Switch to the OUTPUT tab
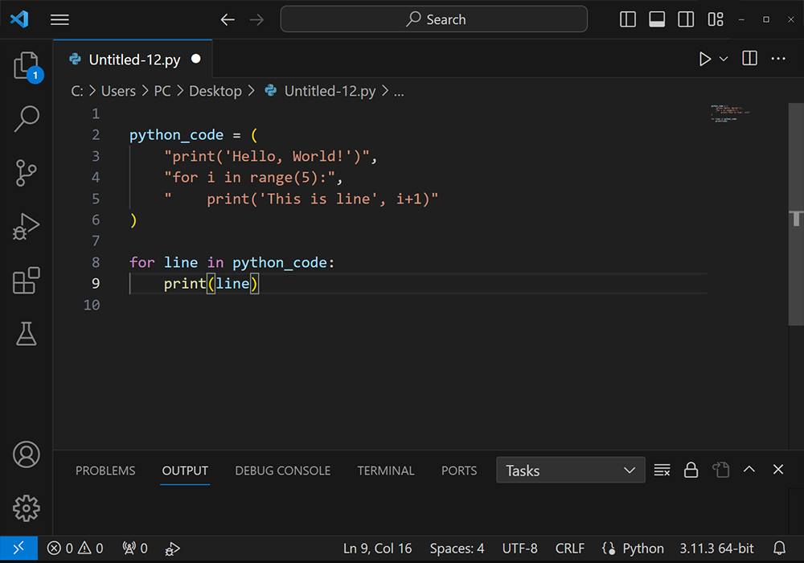 [x=185, y=471]
